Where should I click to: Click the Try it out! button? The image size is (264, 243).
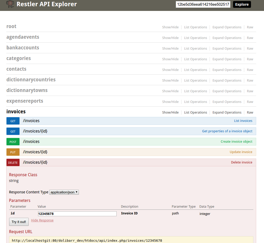pyautogui.click(x=19, y=222)
